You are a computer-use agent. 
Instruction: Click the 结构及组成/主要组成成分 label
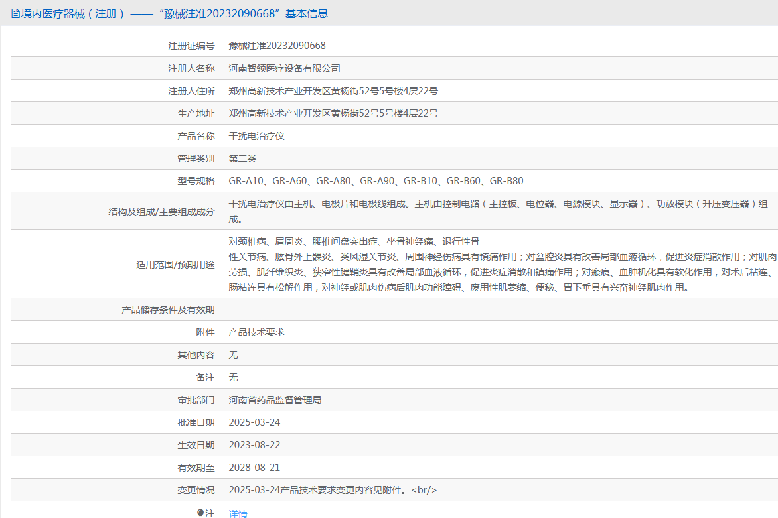162,212
